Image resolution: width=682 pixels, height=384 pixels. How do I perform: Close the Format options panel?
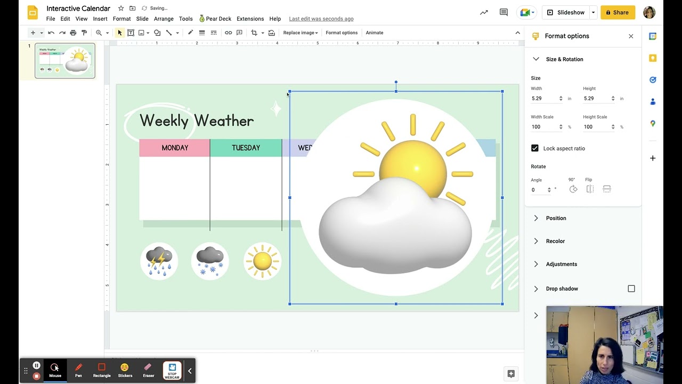pos(631,36)
